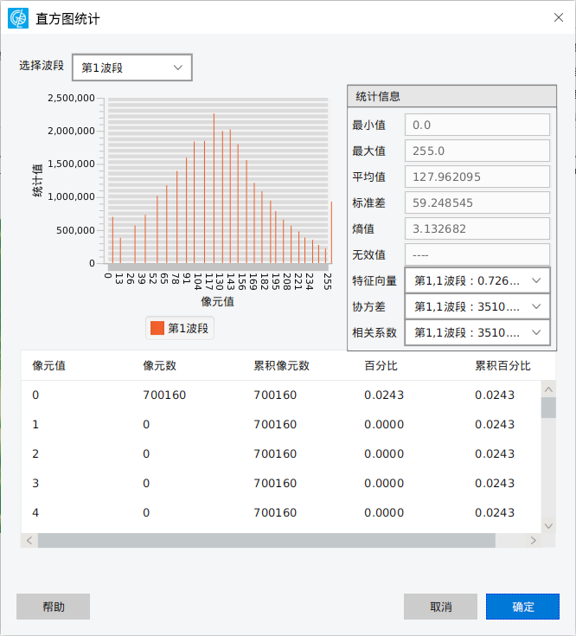Close the 直方图统计 dialog window
The width and height of the screenshot is (576, 636).
(x=558, y=17)
